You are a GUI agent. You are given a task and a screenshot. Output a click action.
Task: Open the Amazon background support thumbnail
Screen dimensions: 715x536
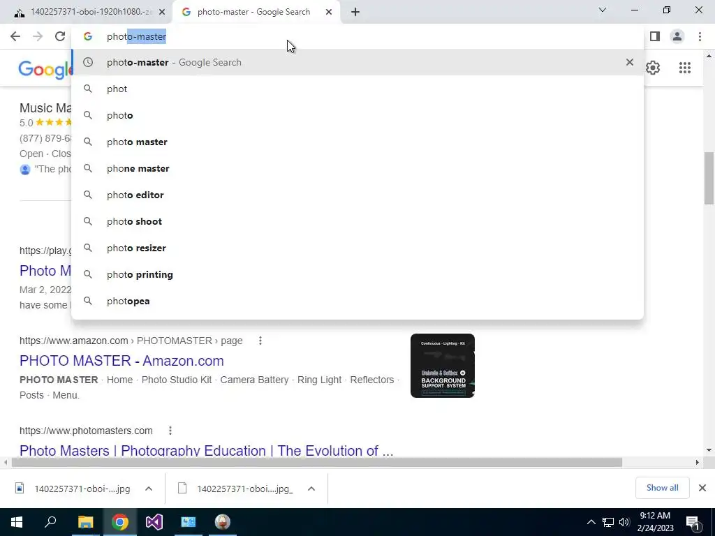(442, 366)
